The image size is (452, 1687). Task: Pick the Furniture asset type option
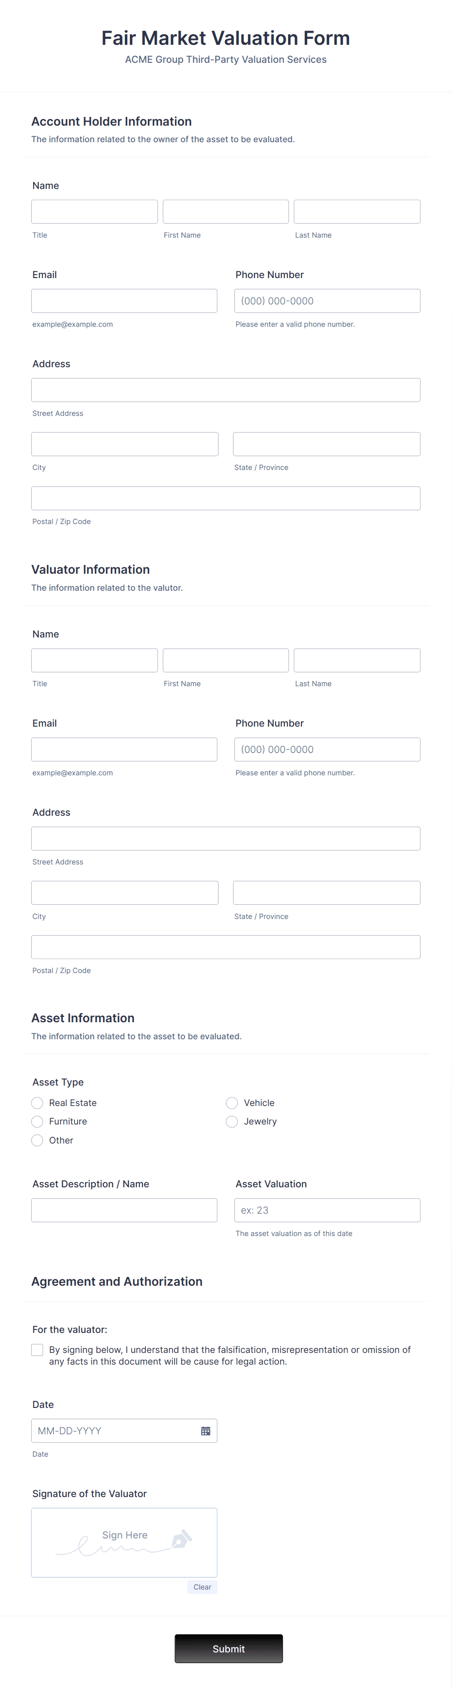tap(37, 1122)
